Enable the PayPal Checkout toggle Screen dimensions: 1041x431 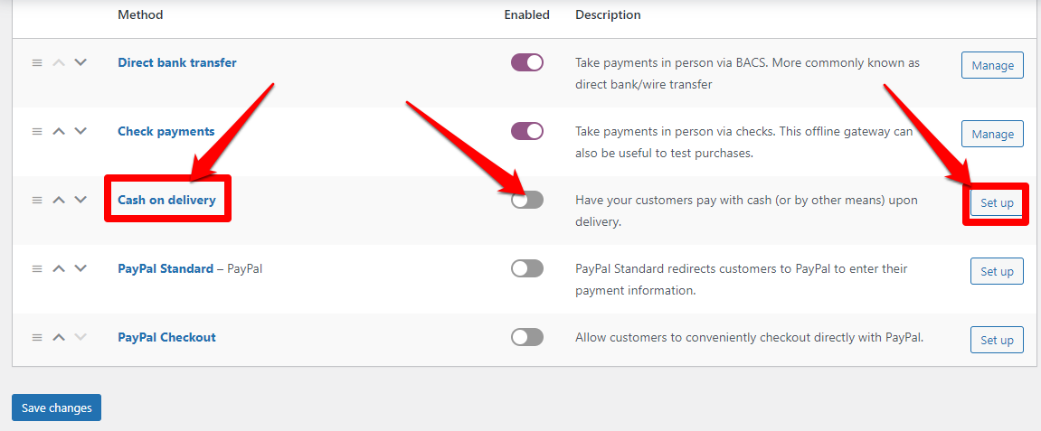tap(527, 337)
